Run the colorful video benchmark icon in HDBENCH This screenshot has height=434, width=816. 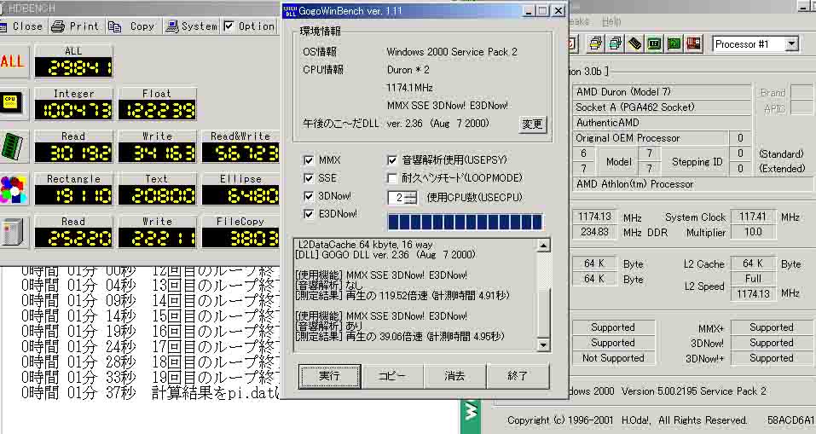13,189
